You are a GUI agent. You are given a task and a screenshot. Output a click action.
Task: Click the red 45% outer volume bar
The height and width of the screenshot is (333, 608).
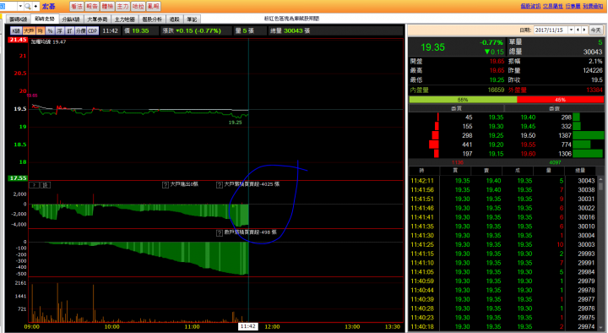coord(561,100)
